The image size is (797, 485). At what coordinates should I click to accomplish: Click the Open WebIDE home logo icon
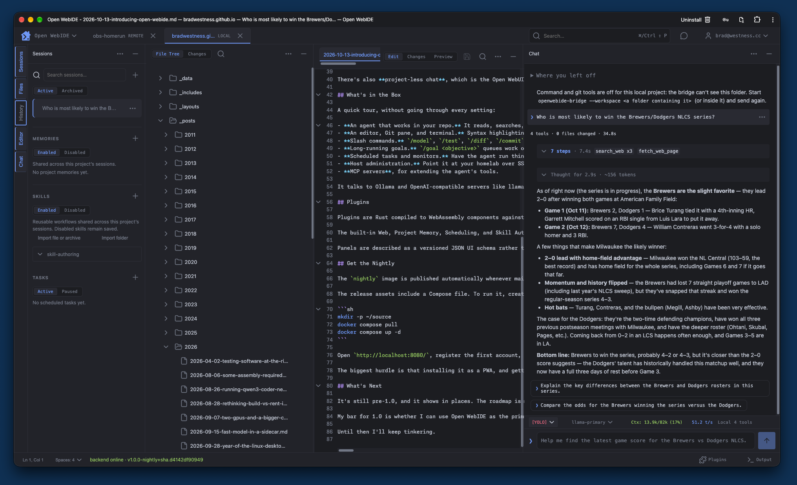(x=26, y=36)
